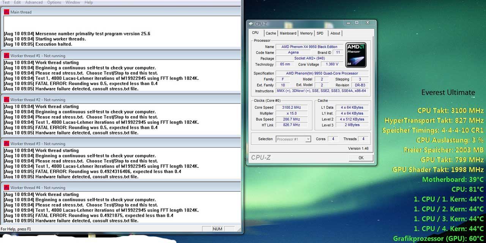Screen dimensions: 486x243
Task: Click the CPU: 81°C temperature readout
Action: (467, 189)
